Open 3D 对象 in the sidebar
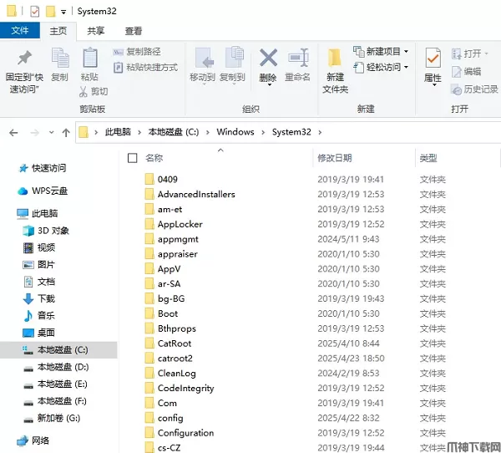This screenshot has width=501, height=453. point(46,231)
